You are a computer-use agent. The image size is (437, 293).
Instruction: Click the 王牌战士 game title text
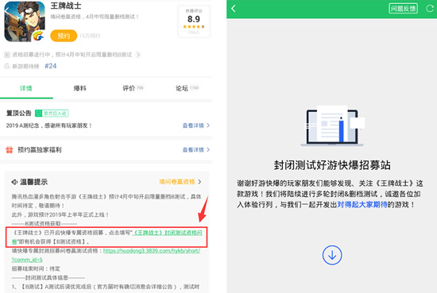pyautogui.click(x=66, y=6)
